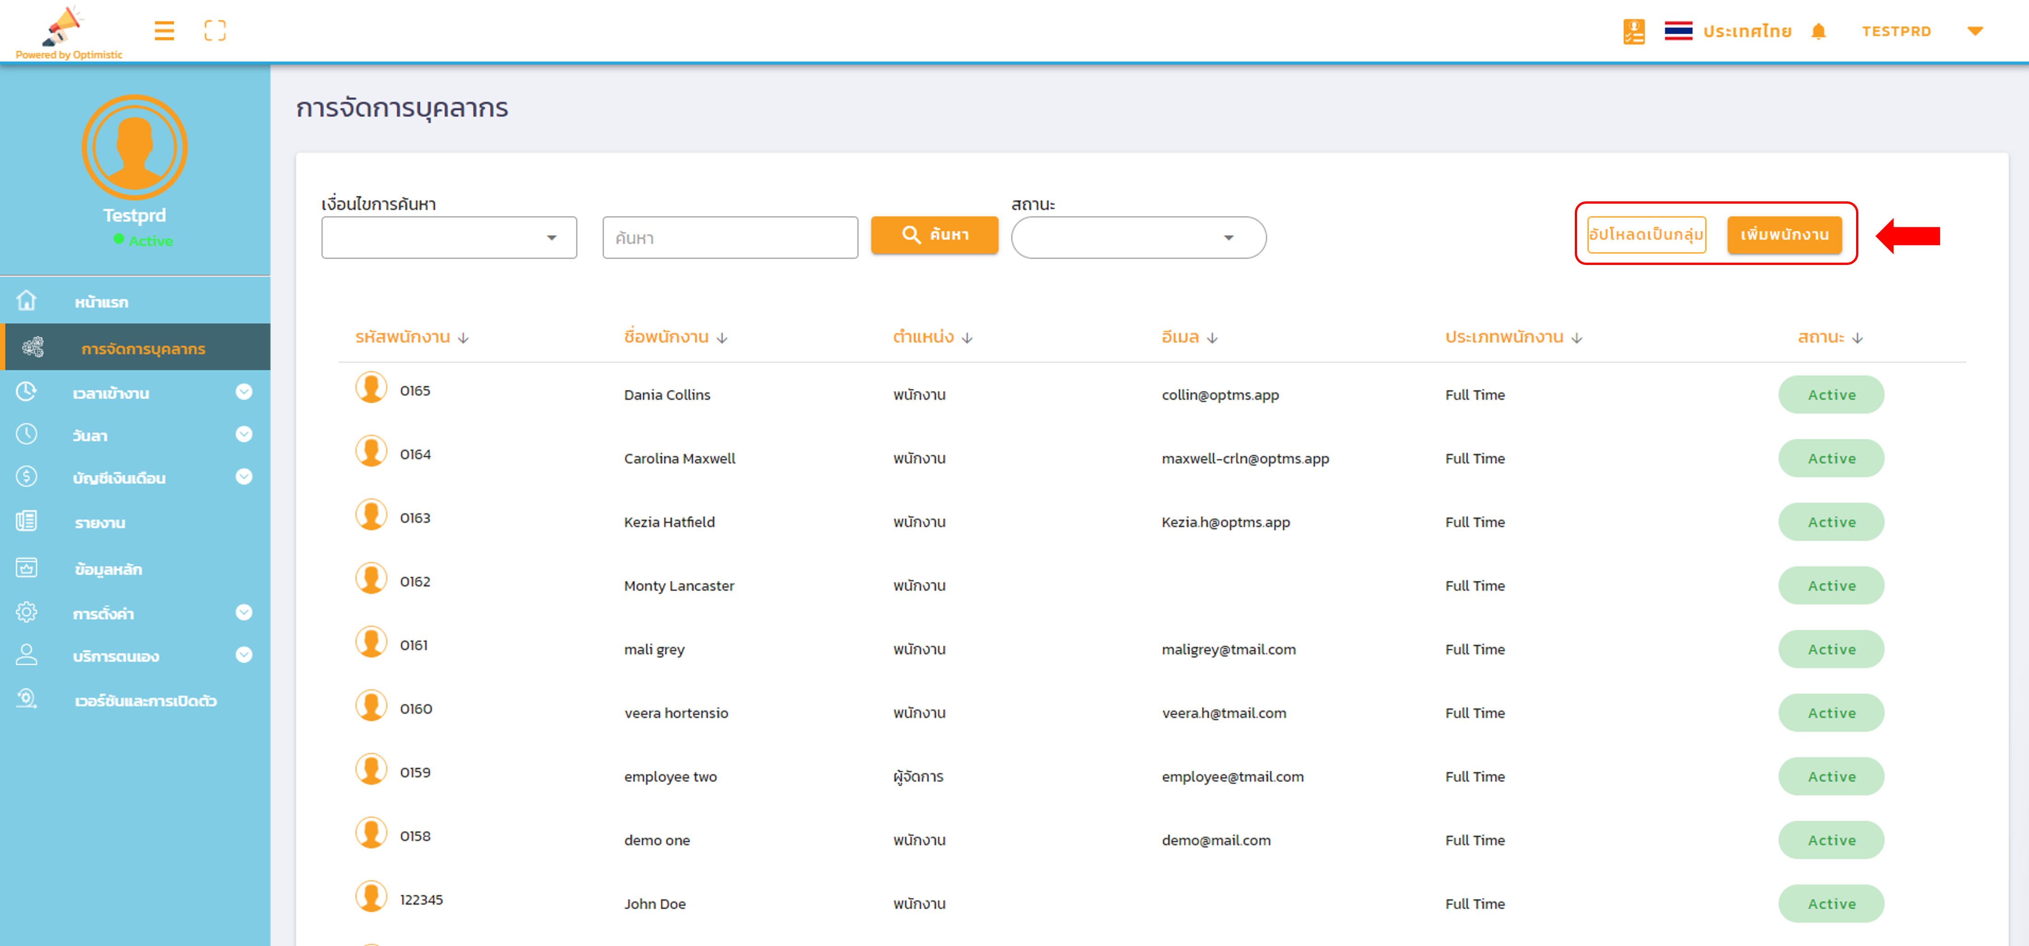
Task: Open รายงาน in the sidebar
Action: 100,523
